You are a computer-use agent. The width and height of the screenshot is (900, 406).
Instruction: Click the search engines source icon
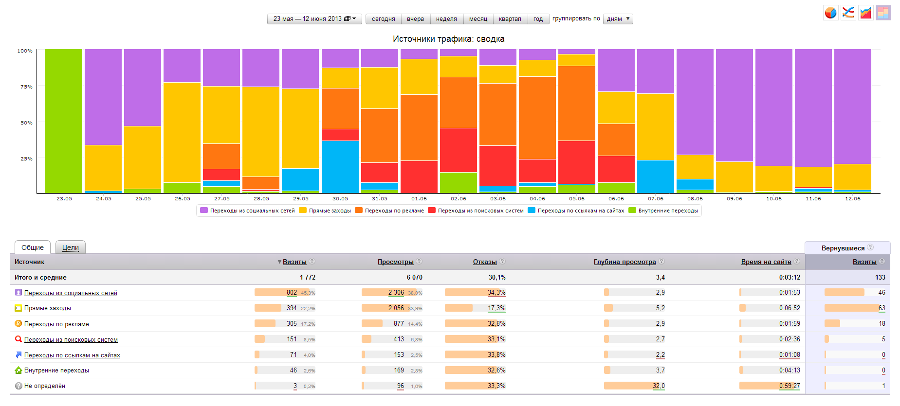pos(18,339)
